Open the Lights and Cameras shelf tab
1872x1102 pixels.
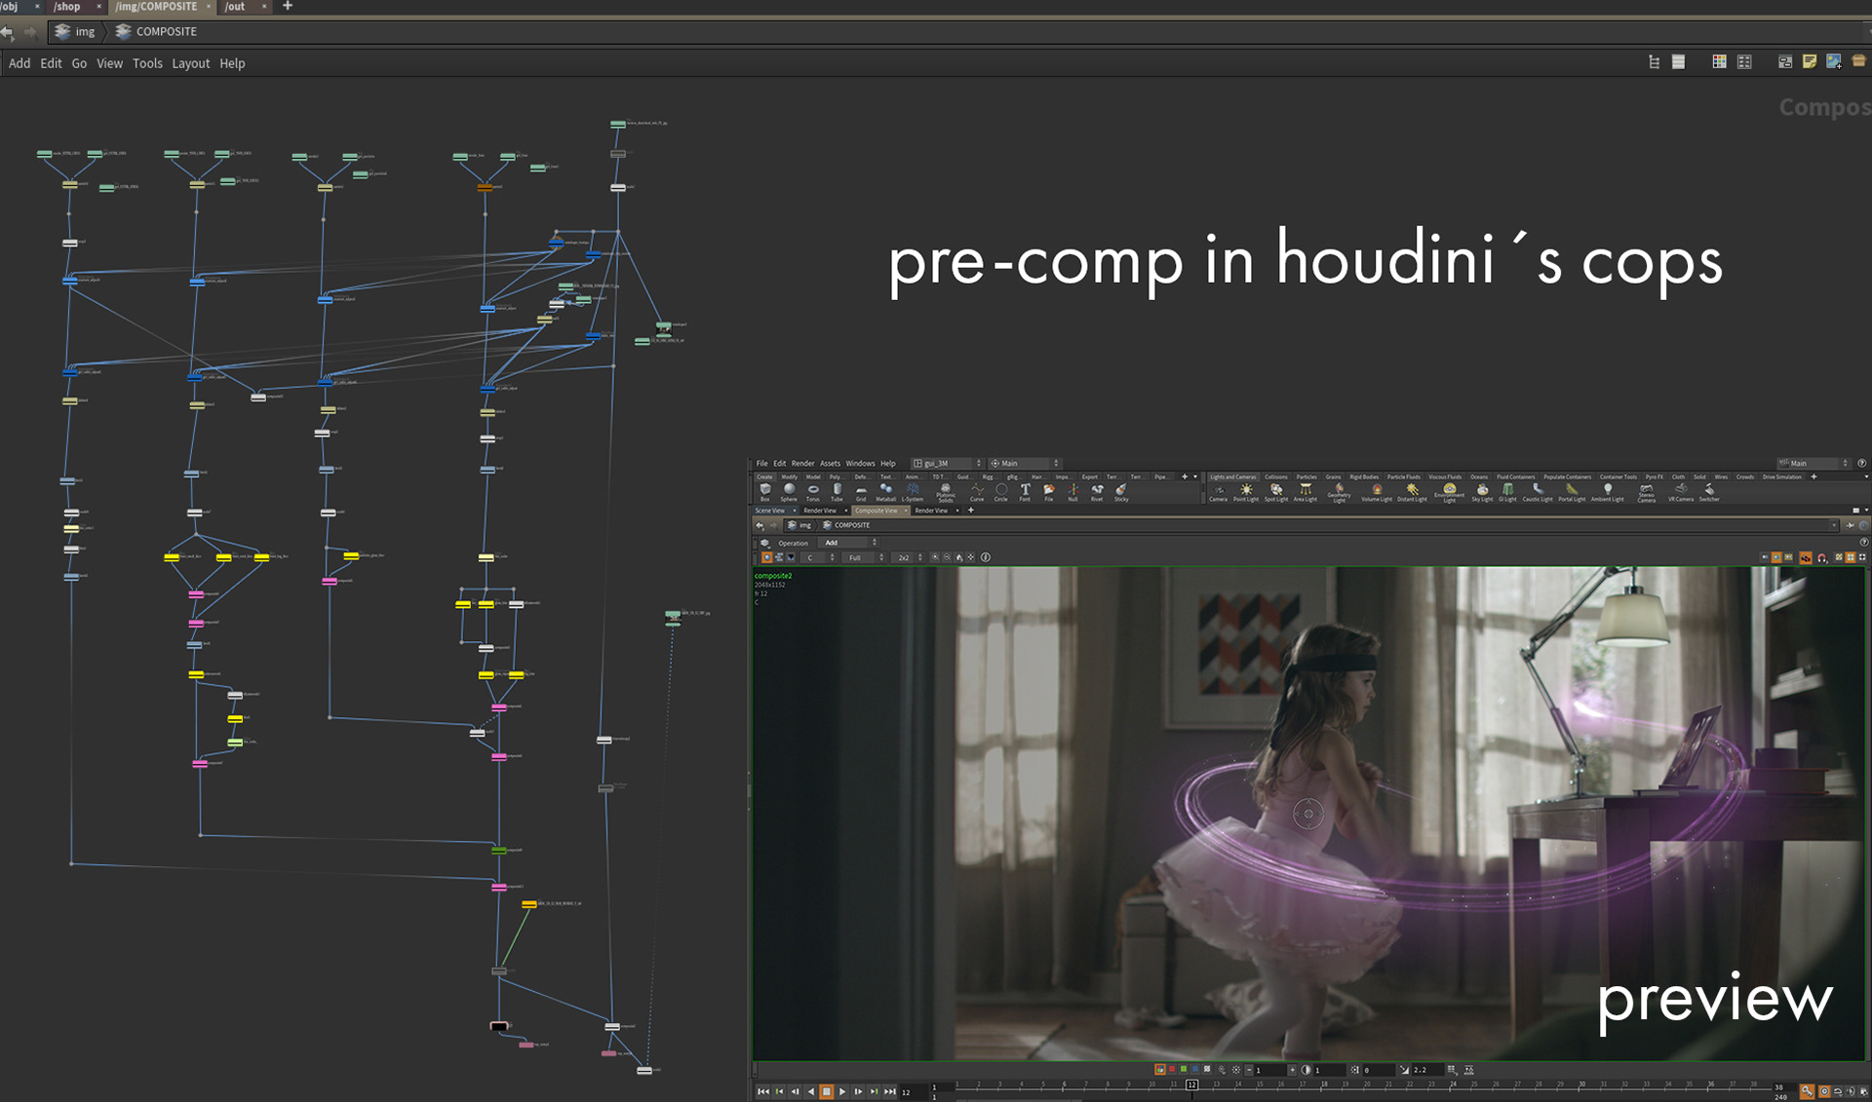(1233, 476)
